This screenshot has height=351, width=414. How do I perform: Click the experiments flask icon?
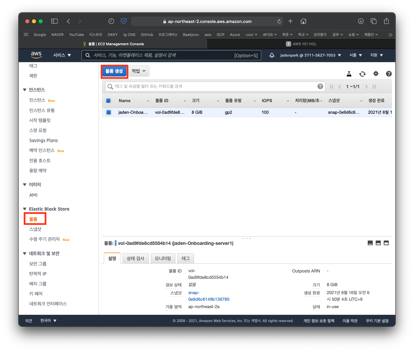tap(349, 74)
